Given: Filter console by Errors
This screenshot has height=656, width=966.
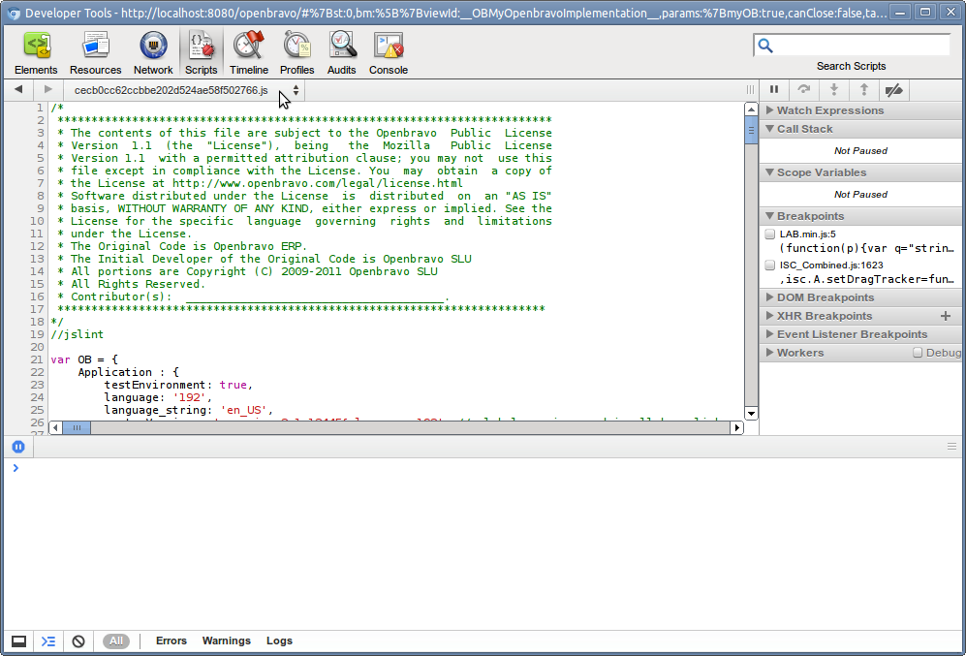Looking at the screenshot, I should 171,641.
